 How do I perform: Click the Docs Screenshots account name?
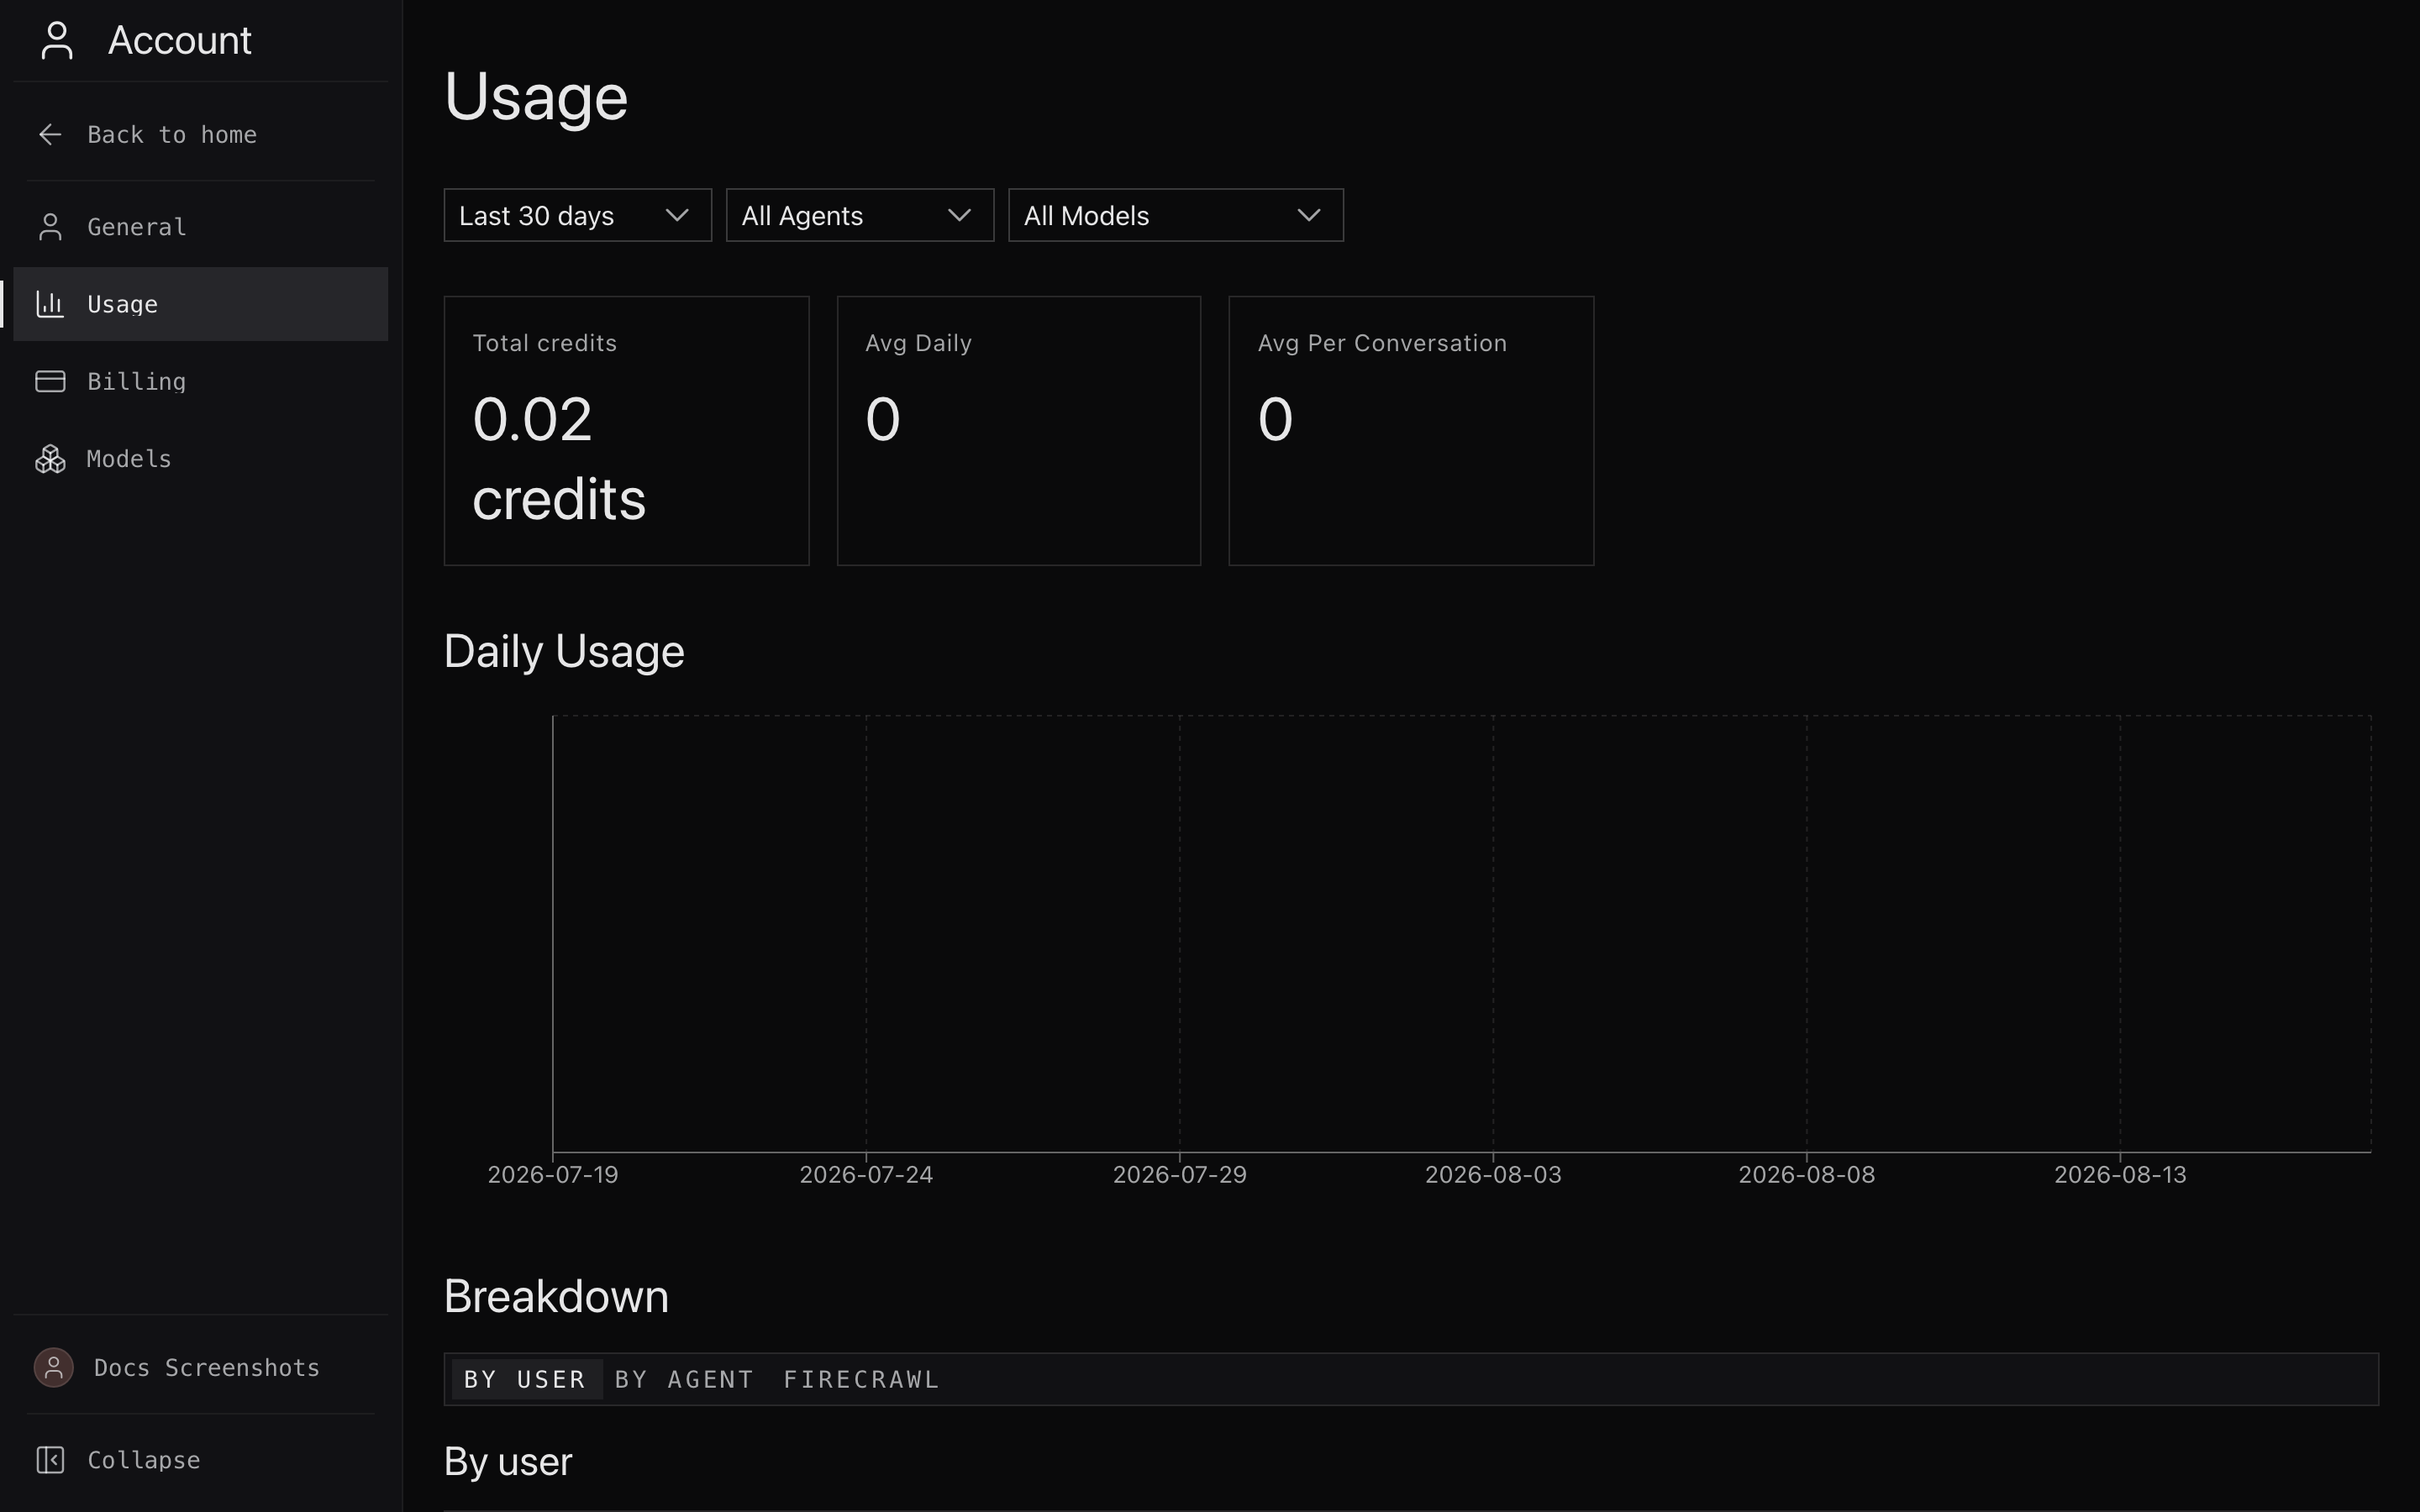(x=207, y=1367)
